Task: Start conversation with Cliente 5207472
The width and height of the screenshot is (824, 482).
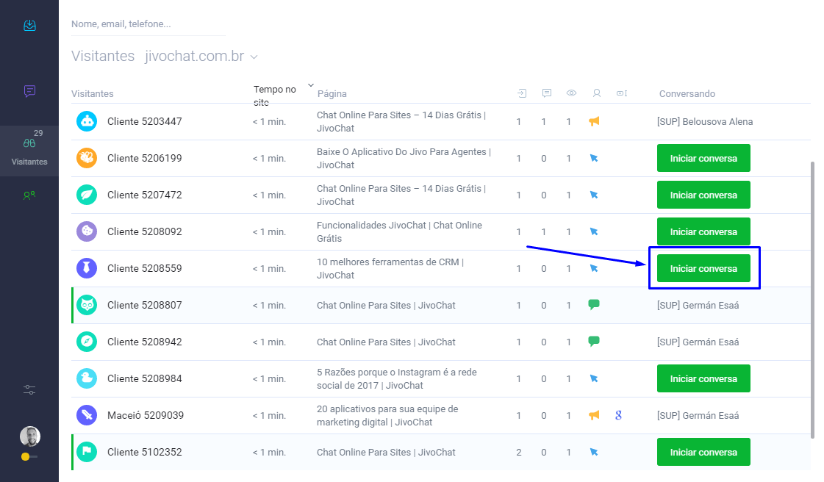Action: [703, 195]
